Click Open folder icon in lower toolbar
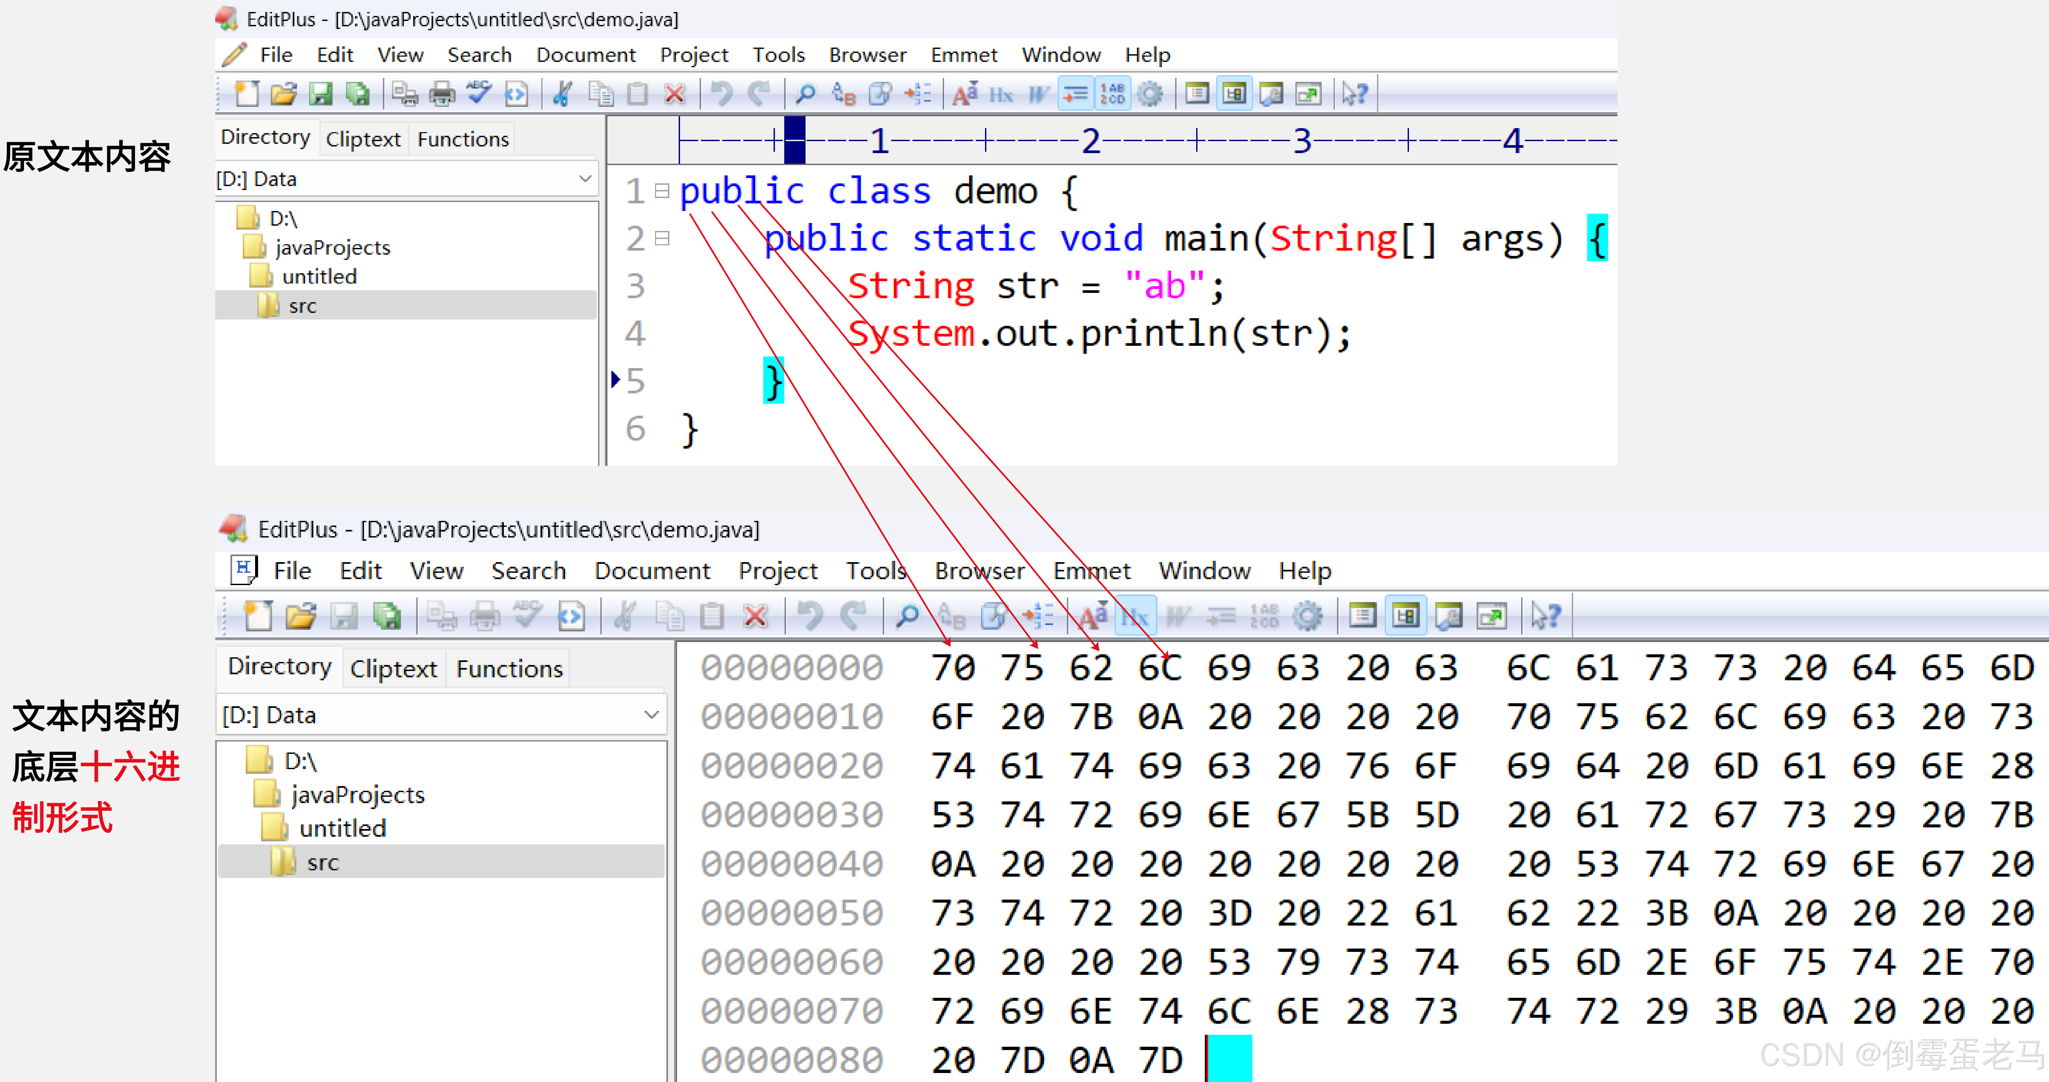 301,616
